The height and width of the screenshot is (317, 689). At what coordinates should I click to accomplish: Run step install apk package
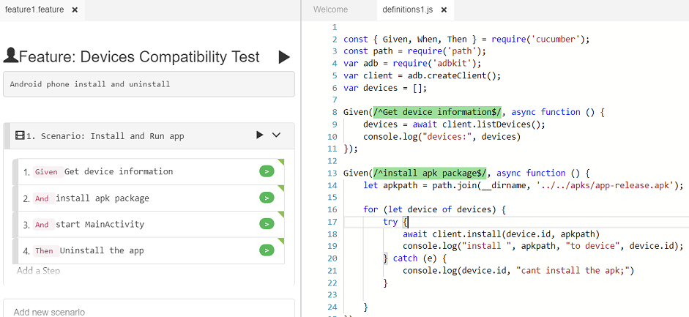point(267,198)
